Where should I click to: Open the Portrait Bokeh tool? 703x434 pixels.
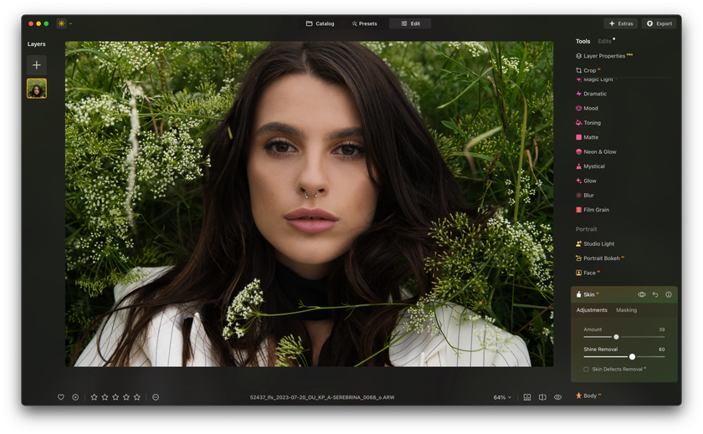pyautogui.click(x=600, y=258)
